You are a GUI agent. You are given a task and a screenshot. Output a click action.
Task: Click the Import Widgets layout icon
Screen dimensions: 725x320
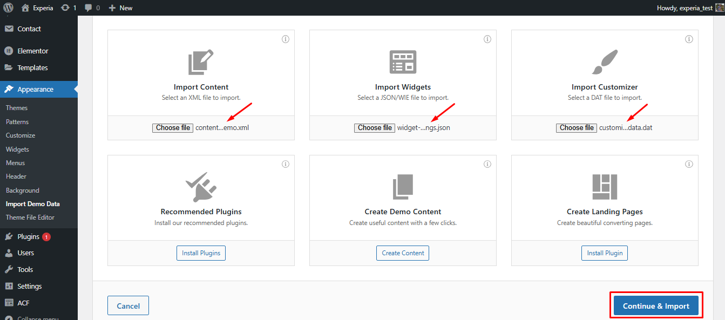[403, 62]
